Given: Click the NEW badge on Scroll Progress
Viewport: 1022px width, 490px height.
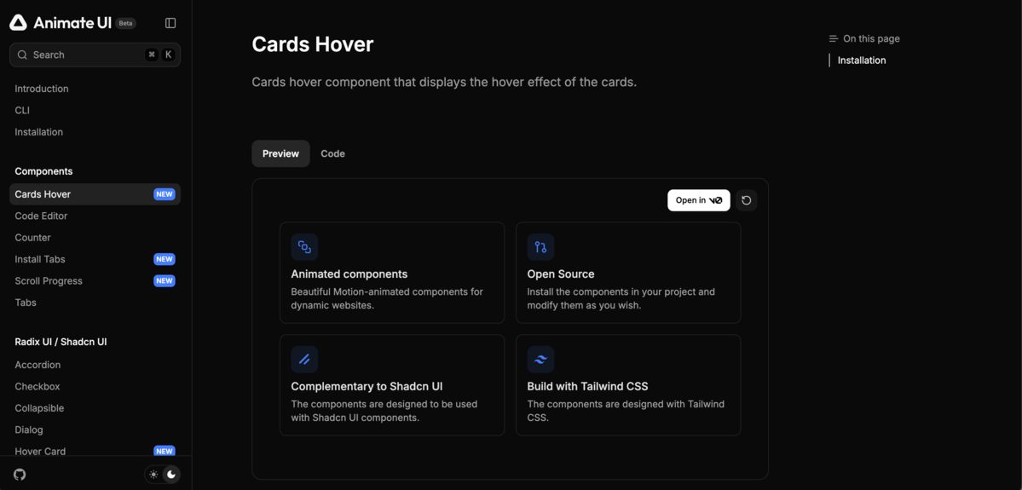Looking at the screenshot, I should click(165, 281).
